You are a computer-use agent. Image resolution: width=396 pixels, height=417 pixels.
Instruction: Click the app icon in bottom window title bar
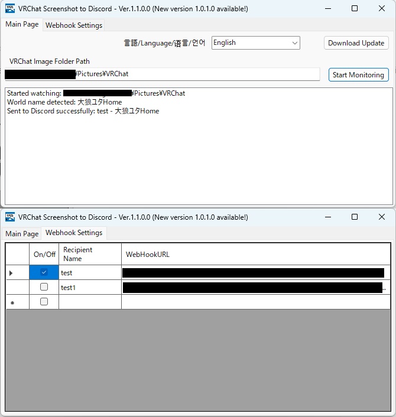10,217
